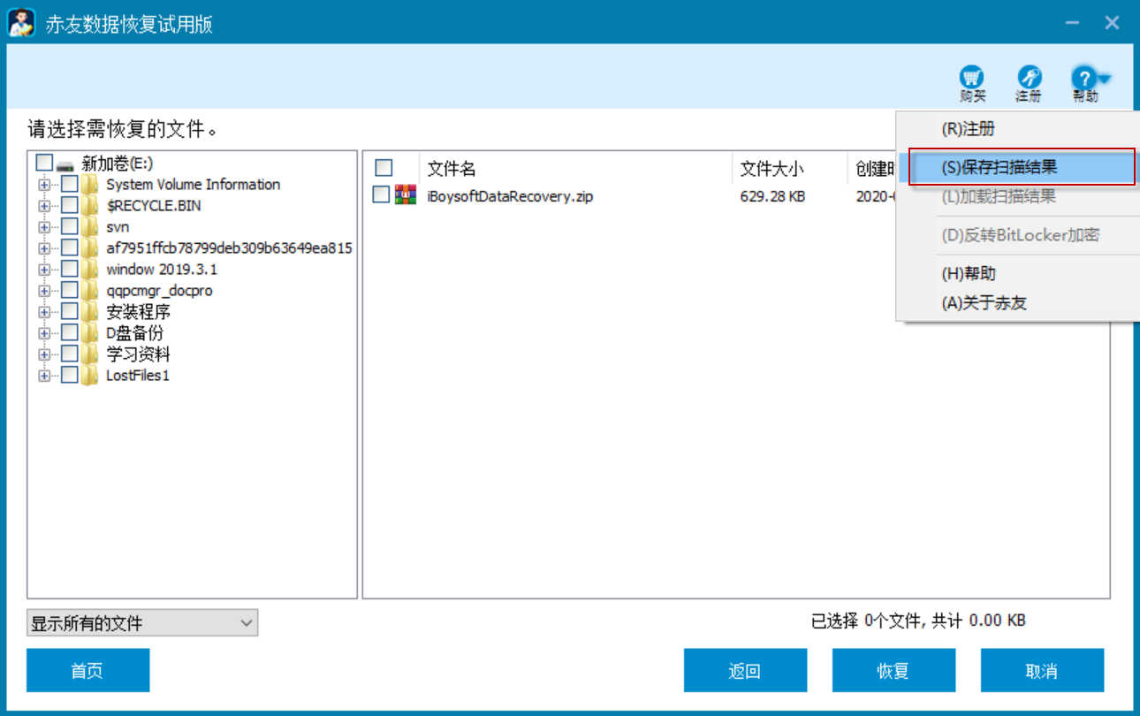
Task: Choose (L)加载扫描结果 menu entry
Action: pos(1017,197)
